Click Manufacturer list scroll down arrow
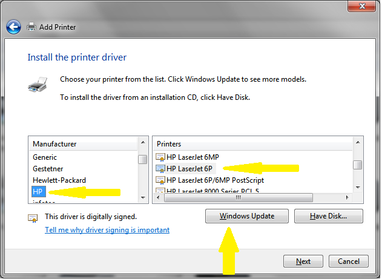382x279 pixels. tap(143, 198)
